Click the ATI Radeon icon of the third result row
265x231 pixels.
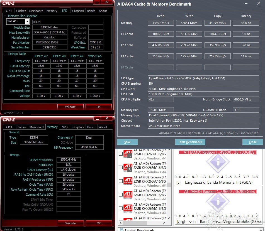pyautogui.click(x=128, y=181)
